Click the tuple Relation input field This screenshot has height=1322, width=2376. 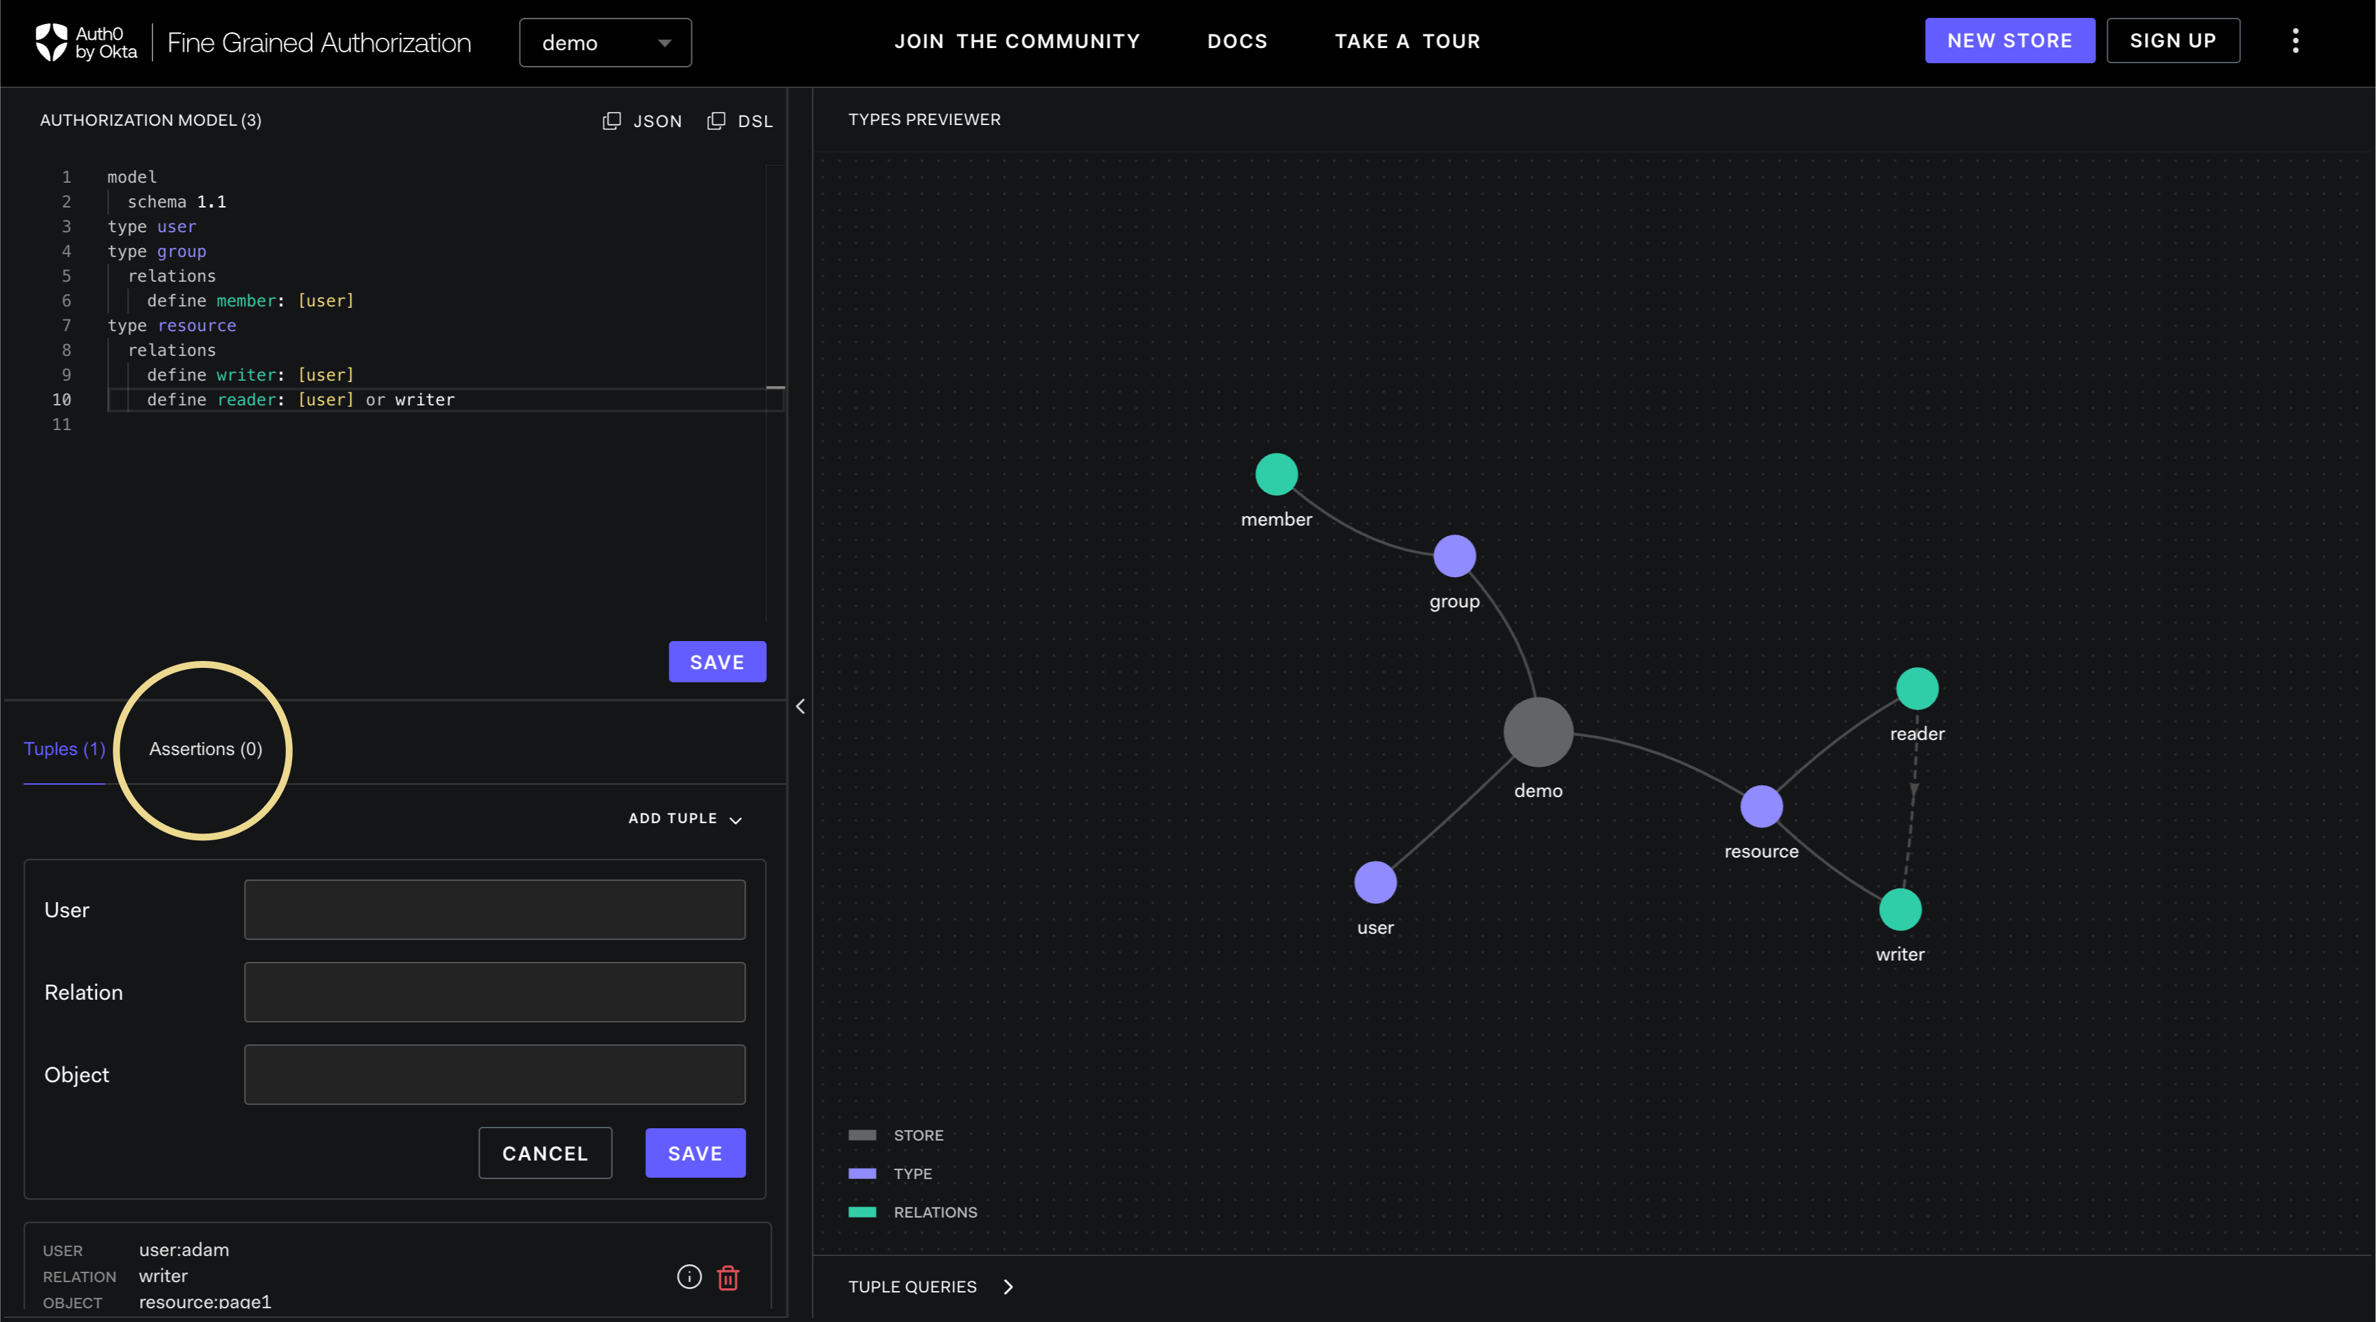[x=494, y=992]
